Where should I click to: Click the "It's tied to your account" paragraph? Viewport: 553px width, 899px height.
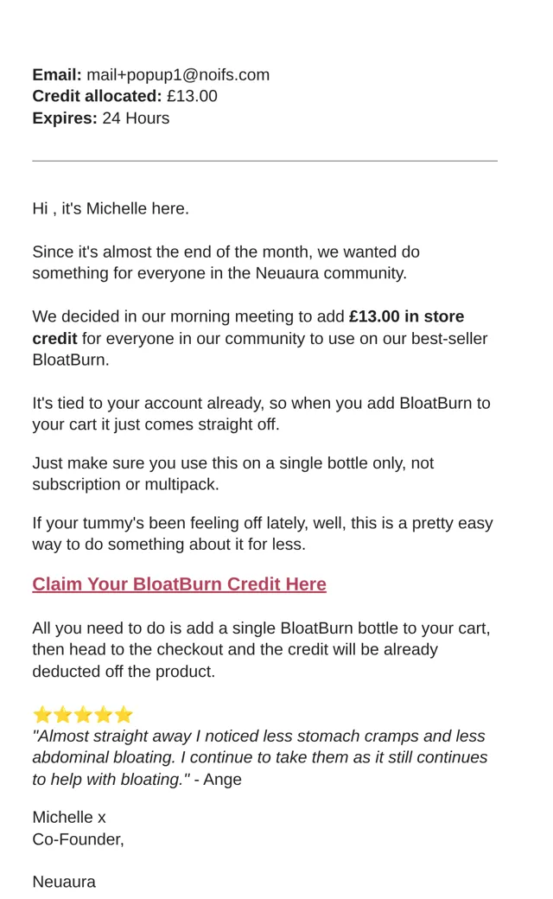pos(261,414)
